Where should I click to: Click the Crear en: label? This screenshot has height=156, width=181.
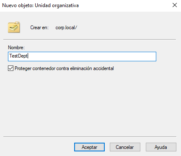click(x=39, y=28)
